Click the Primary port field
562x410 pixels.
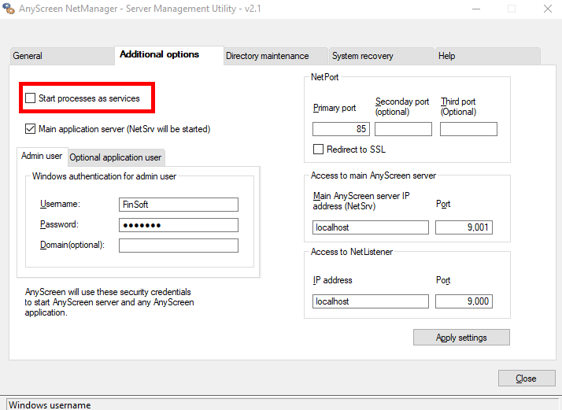[x=341, y=129]
